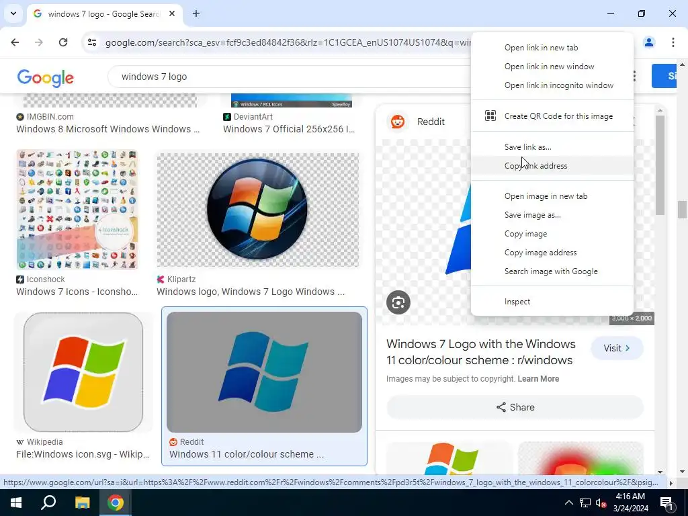Click page scrollbar down arrow

click(x=682, y=472)
